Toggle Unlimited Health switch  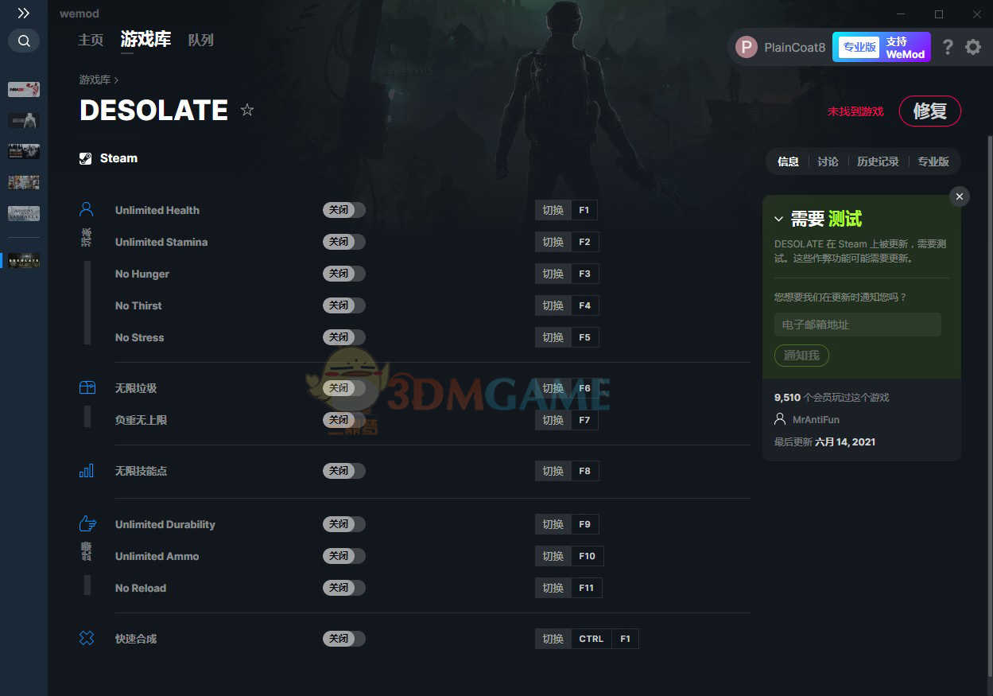coord(344,210)
